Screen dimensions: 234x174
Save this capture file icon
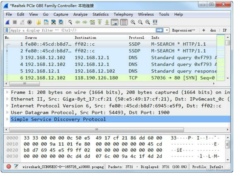[x=46, y=22]
